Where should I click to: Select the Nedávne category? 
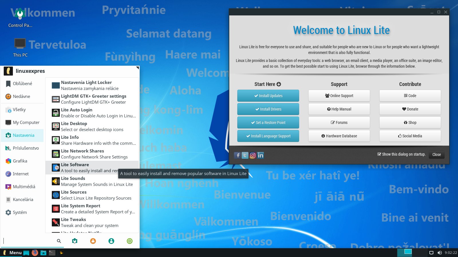(x=22, y=97)
